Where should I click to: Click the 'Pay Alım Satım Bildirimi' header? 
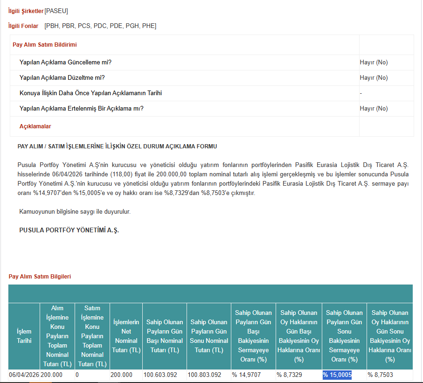click(x=44, y=44)
